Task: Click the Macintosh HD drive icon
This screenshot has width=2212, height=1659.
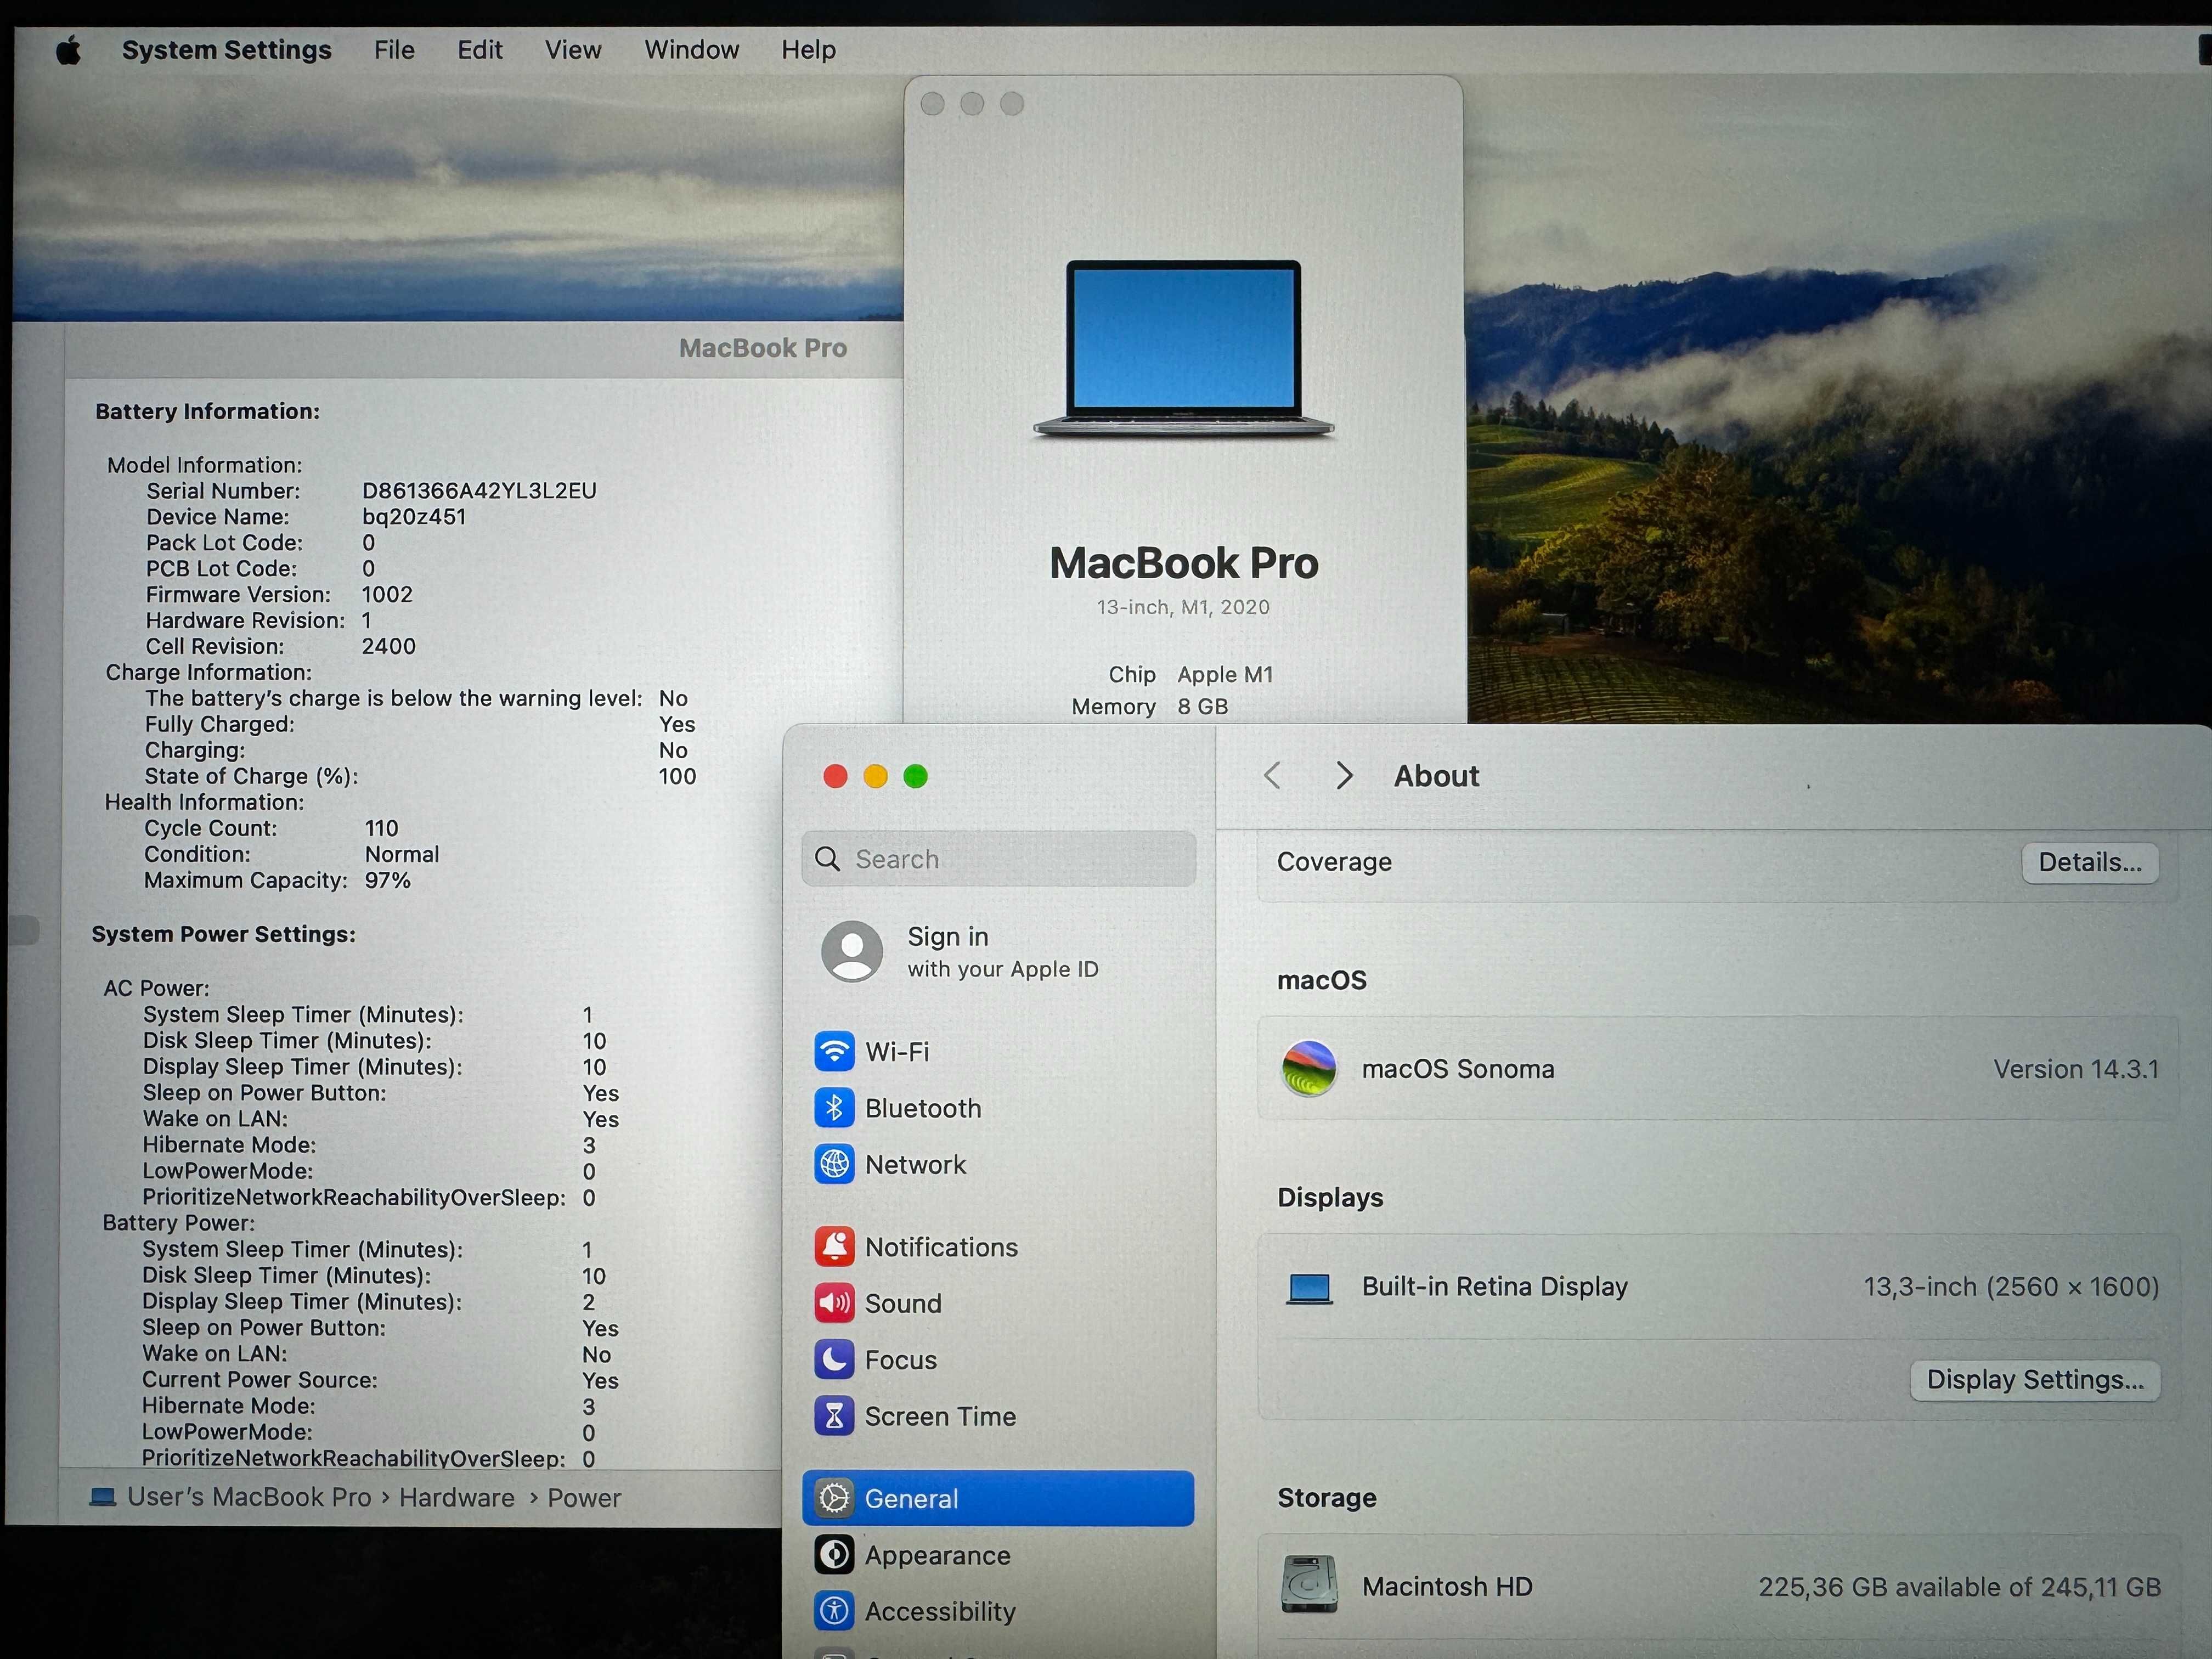Action: click(1309, 1584)
